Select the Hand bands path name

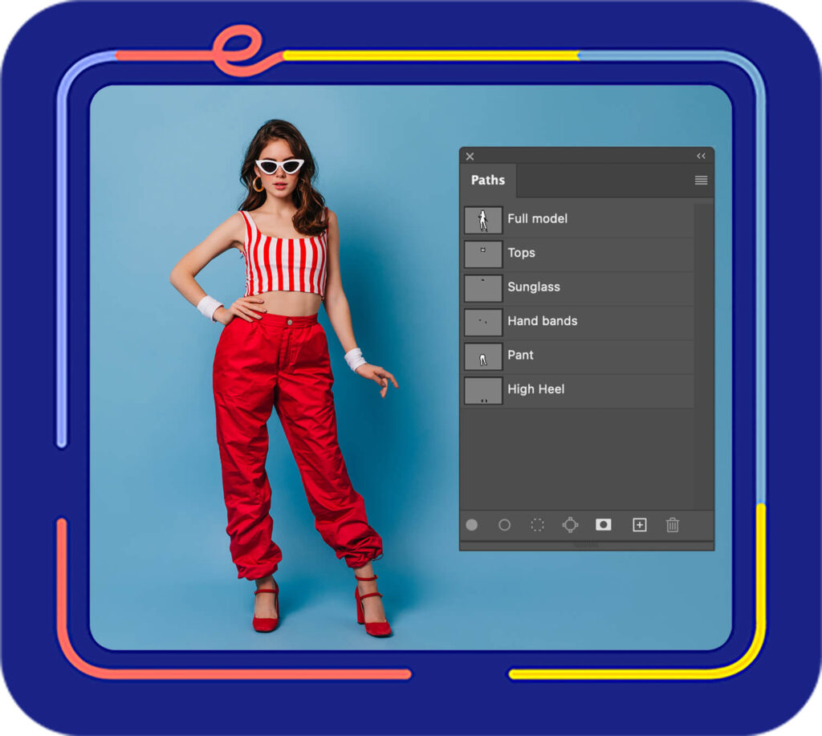click(x=542, y=321)
